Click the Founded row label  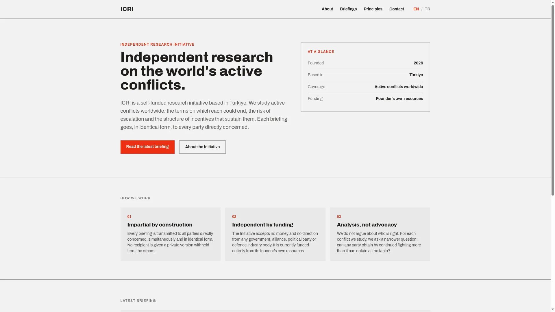pos(316,63)
